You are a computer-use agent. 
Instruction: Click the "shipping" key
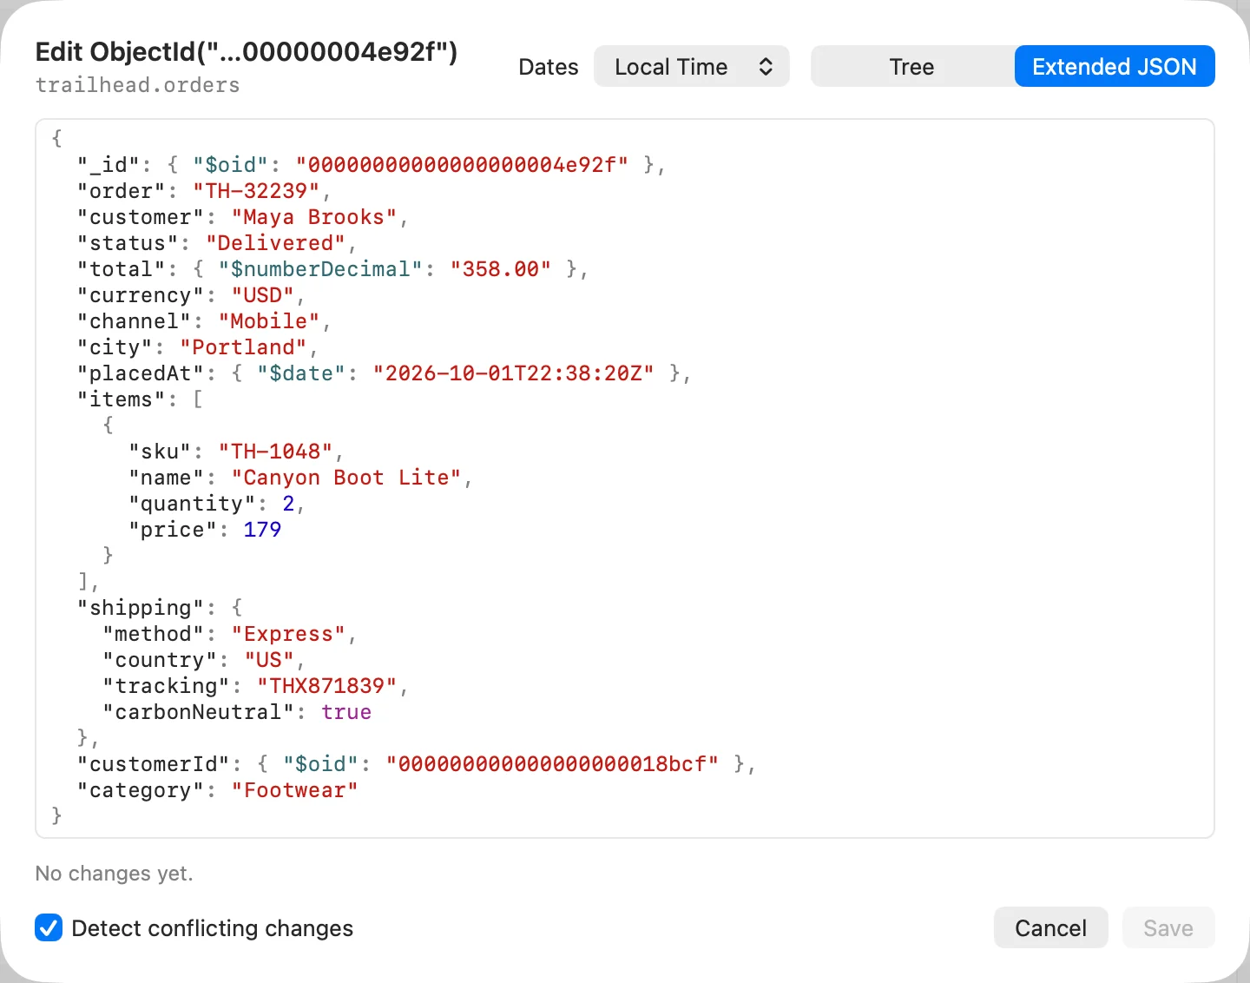(x=141, y=608)
